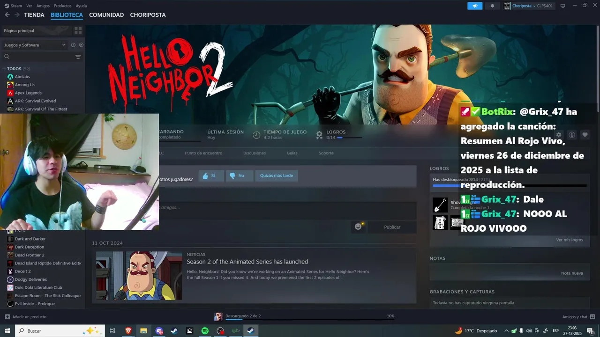Show ready-to-play games filter icon
The width and height of the screenshot is (600, 337).
tap(81, 45)
